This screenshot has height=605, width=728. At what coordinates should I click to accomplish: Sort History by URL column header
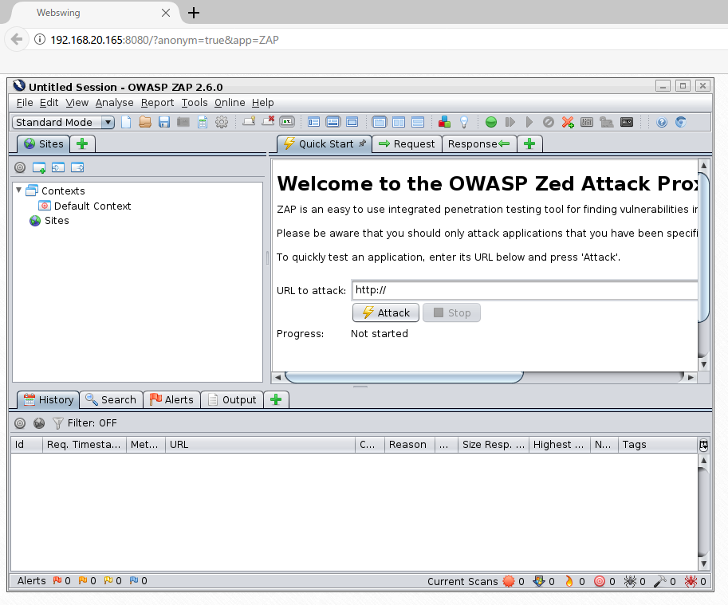point(260,445)
